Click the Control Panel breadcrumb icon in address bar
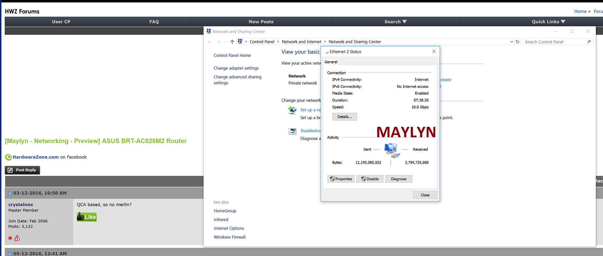This screenshot has height=256, width=603. 240,41
